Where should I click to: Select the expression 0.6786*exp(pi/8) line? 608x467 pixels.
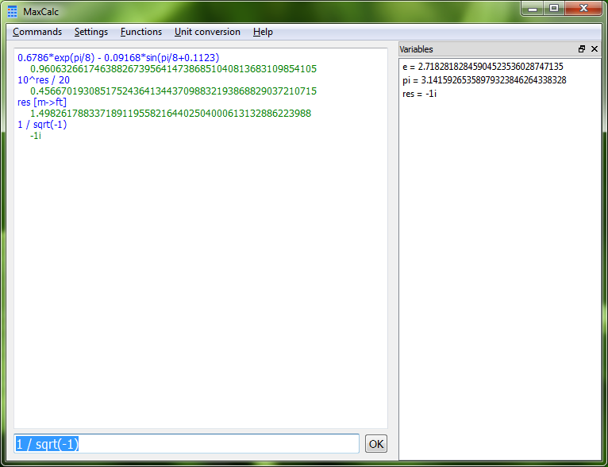click(x=118, y=58)
